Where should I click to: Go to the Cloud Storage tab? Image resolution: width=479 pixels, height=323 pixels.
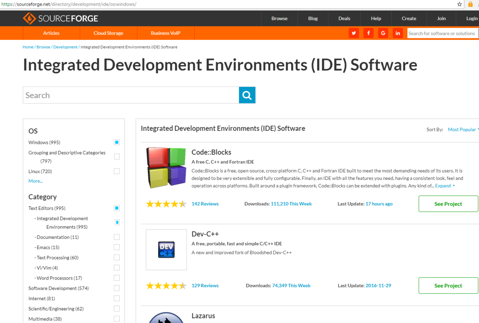point(109,33)
